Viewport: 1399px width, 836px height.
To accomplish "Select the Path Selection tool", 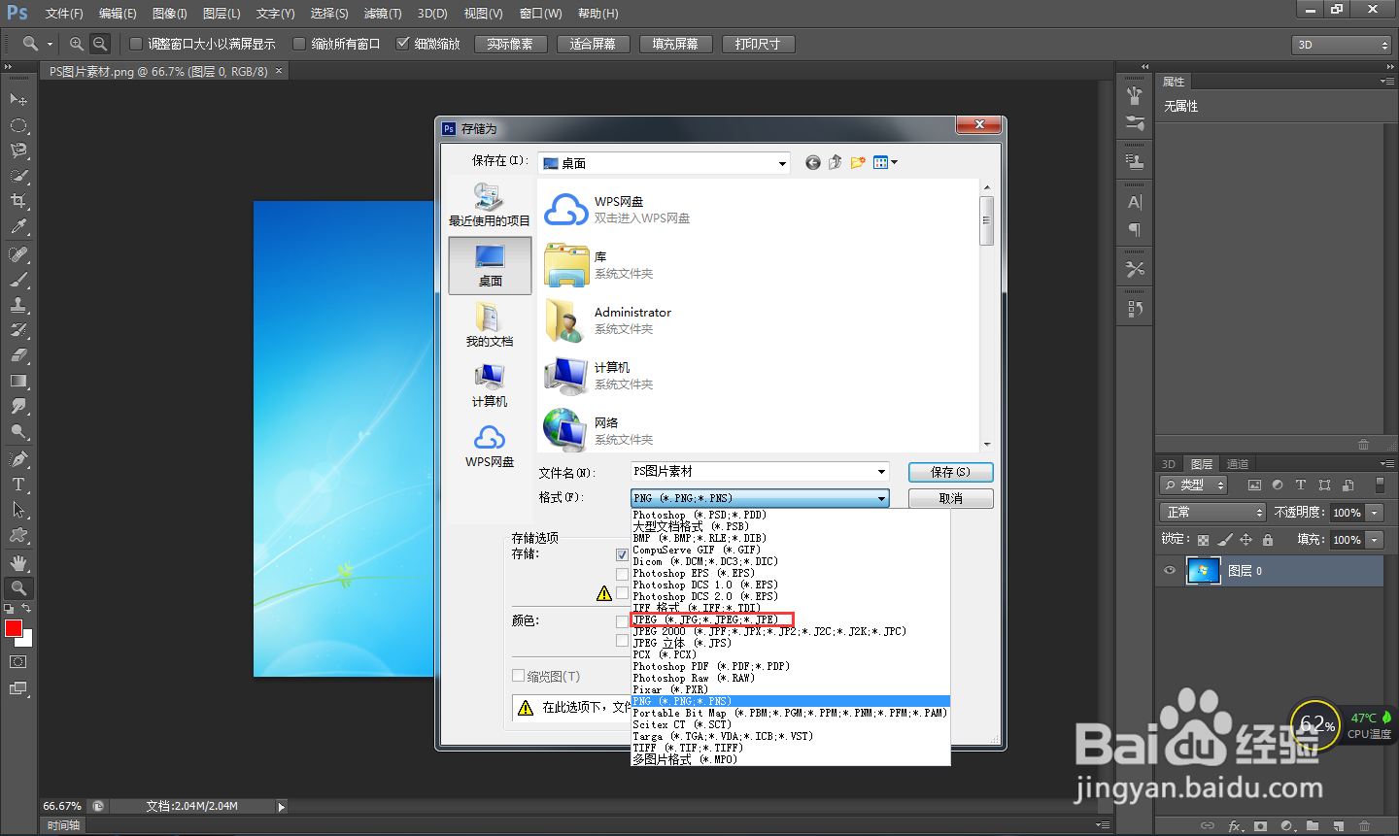I will (18, 510).
